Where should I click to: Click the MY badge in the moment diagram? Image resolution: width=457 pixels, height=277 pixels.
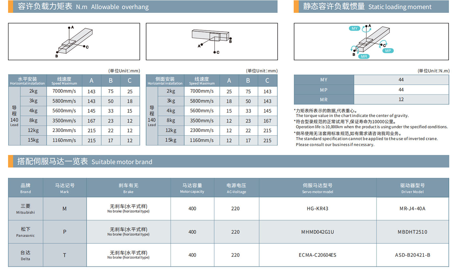coord(354,29)
